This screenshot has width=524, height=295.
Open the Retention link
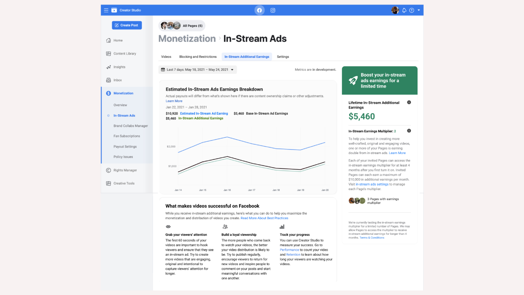click(x=293, y=254)
